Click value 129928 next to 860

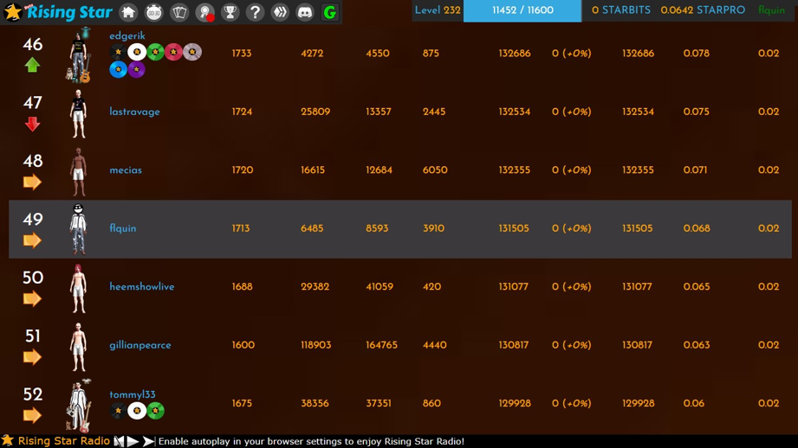515,403
